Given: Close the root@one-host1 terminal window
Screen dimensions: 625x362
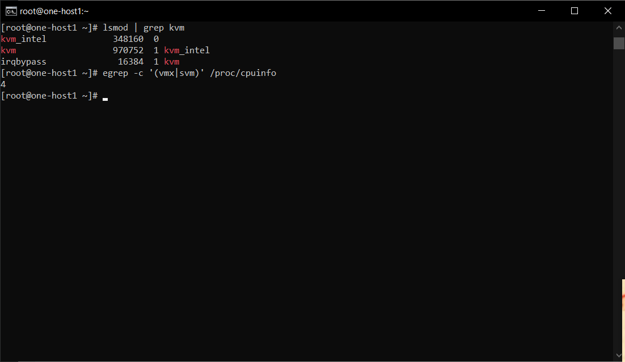Looking at the screenshot, I should pos(607,11).
